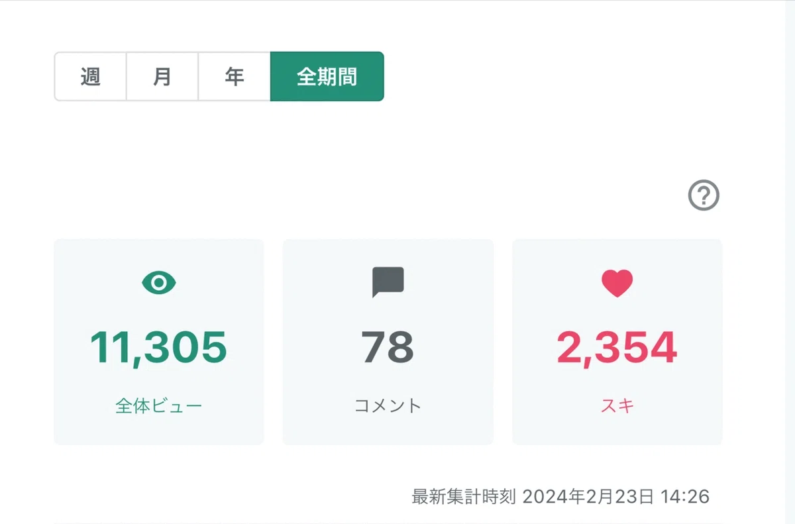Click the 78 comments count

[x=388, y=348]
